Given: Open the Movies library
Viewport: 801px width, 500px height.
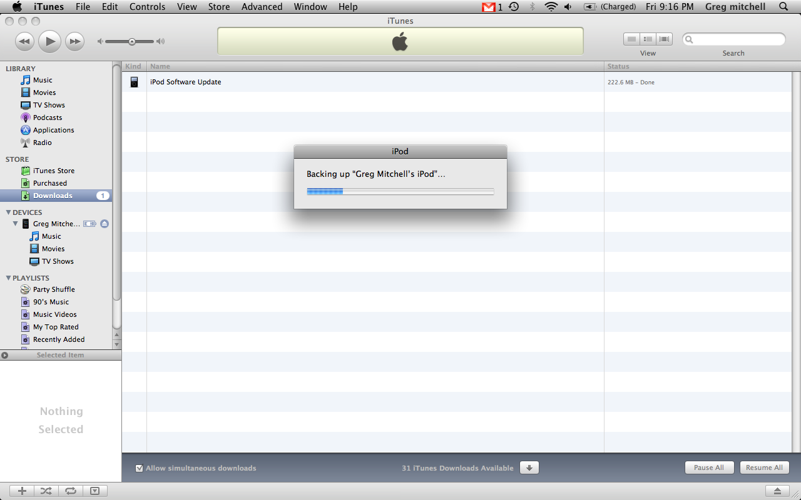Looking at the screenshot, I should (x=44, y=92).
